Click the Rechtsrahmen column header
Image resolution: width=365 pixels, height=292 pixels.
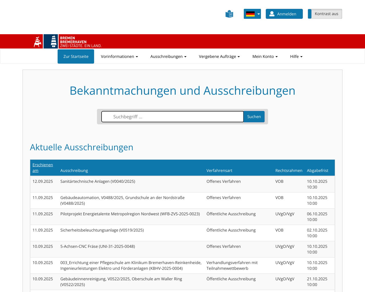pyautogui.click(x=289, y=171)
